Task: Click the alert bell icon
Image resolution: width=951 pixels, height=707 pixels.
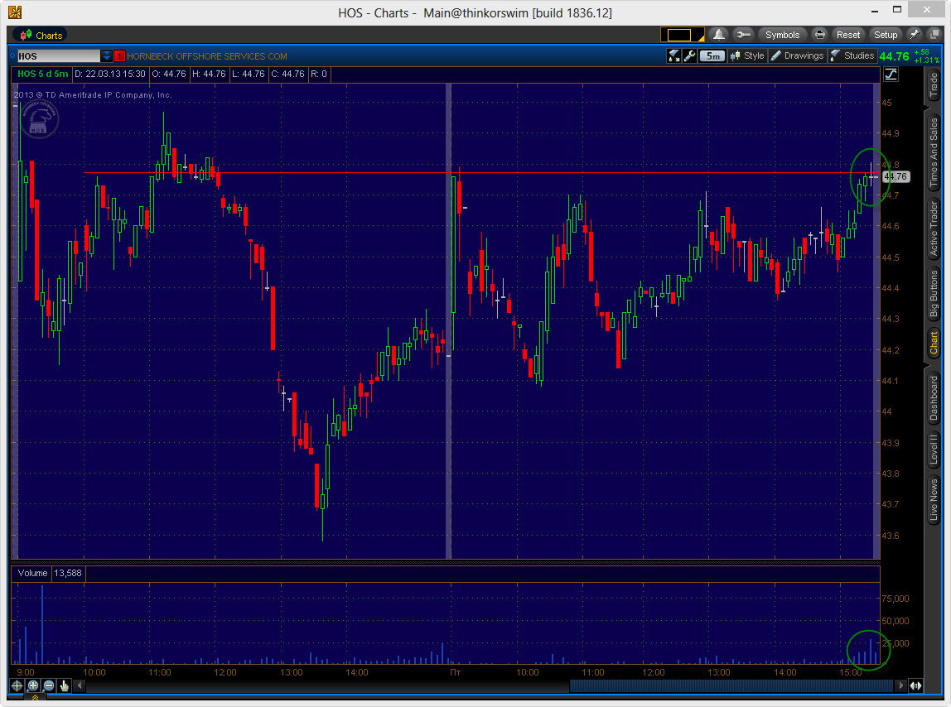Action: click(x=719, y=35)
